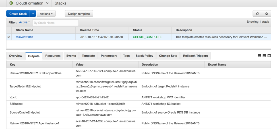The width and height of the screenshot is (277, 130).
Task: Click the CloudFormation cube service icon
Action: [x=11, y=3]
